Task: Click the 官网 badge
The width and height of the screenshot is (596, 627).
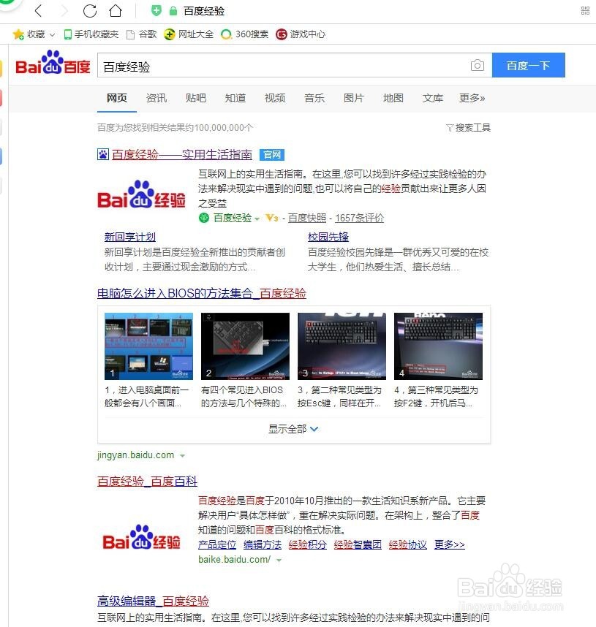Action: point(272,155)
